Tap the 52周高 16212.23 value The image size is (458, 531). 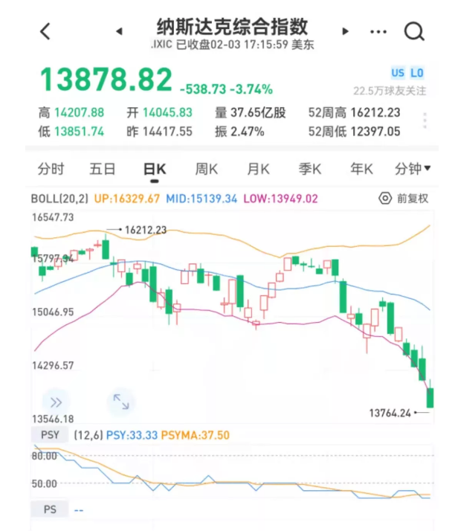(355, 112)
